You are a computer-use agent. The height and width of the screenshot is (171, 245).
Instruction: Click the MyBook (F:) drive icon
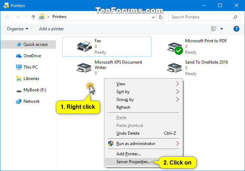pos(19,91)
